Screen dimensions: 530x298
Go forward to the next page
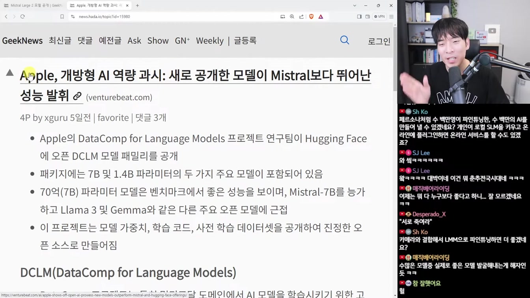14,17
